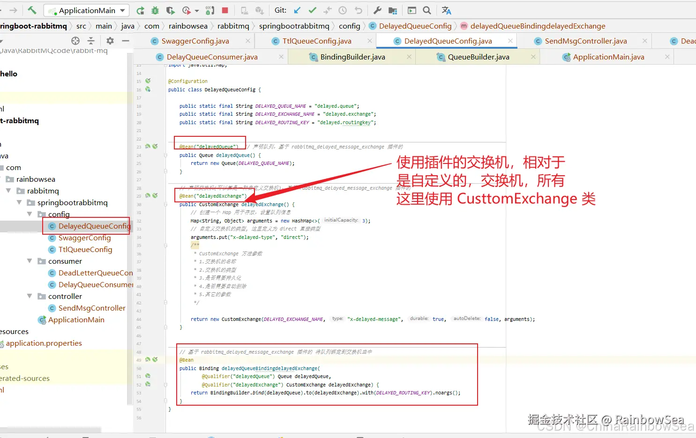Click Run Anything terminal icon
The height and width of the screenshot is (438, 696).
click(412, 10)
